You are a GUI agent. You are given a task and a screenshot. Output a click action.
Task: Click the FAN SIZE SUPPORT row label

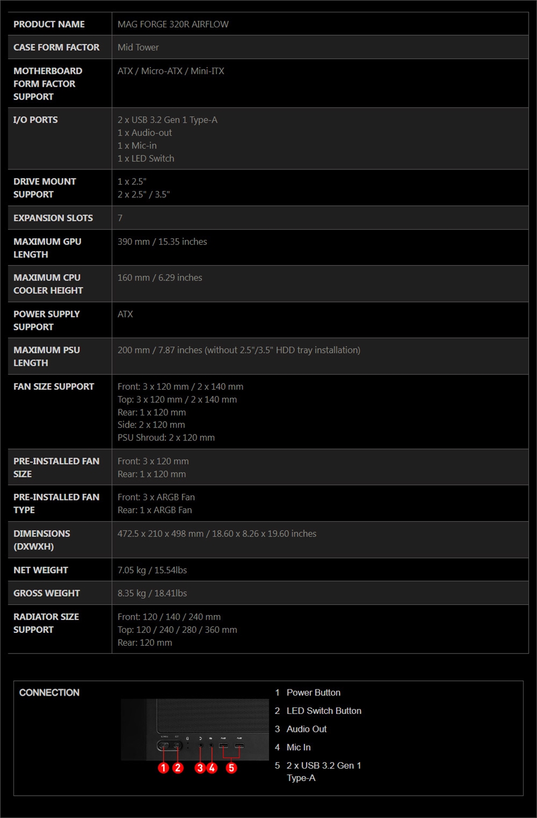(54, 386)
